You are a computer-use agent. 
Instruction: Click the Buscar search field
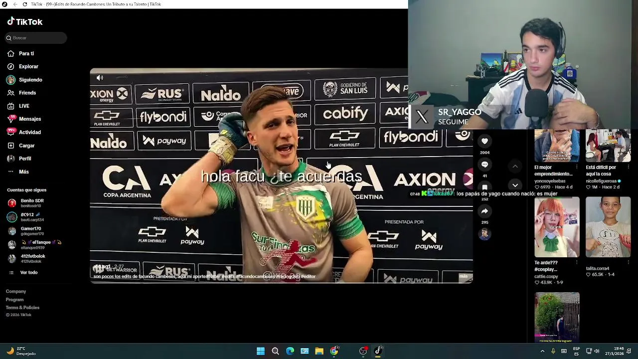pos(35,38)
